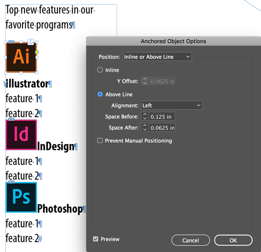
Task: Click the Anchored Object Options title bar
Action: pos(174,41)
